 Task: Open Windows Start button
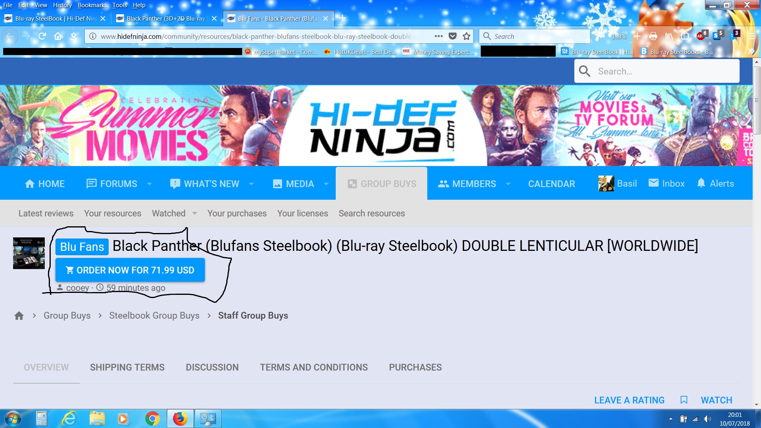coord(12,418)
